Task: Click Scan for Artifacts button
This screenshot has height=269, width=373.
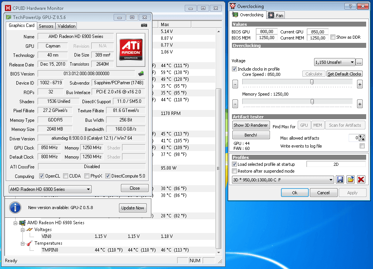Action: 345,125
